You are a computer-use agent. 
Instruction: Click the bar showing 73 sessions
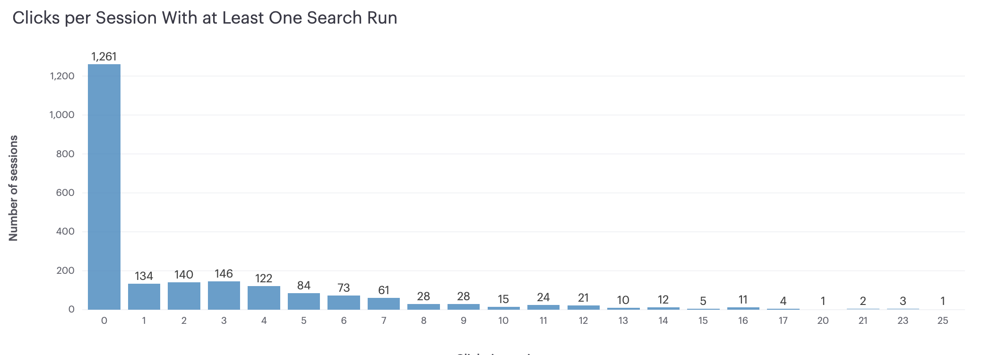point(344,302)
